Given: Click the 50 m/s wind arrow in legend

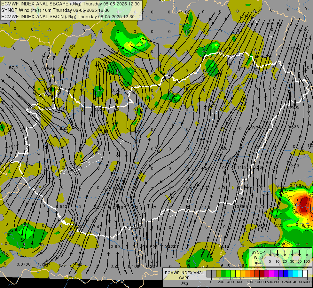Looking at the screenshot, I should point(300,253).
